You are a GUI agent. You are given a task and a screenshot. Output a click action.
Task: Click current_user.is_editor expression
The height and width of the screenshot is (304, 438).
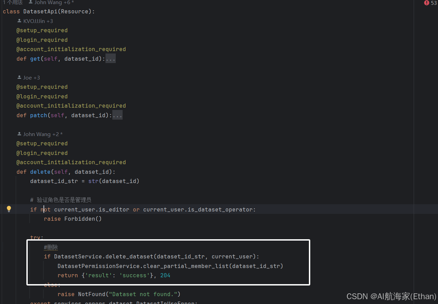[92, 209]
